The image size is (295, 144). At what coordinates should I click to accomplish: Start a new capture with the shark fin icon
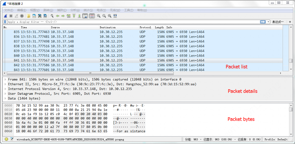[x=6, y=16]
